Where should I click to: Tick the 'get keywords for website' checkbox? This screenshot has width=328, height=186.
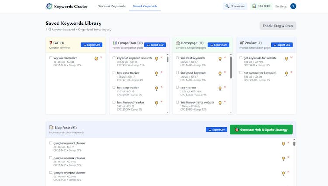click(x=241, y=58)
